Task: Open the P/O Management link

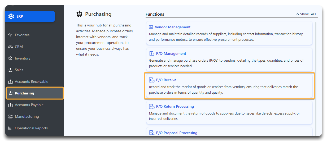Action: coord(171,53)
